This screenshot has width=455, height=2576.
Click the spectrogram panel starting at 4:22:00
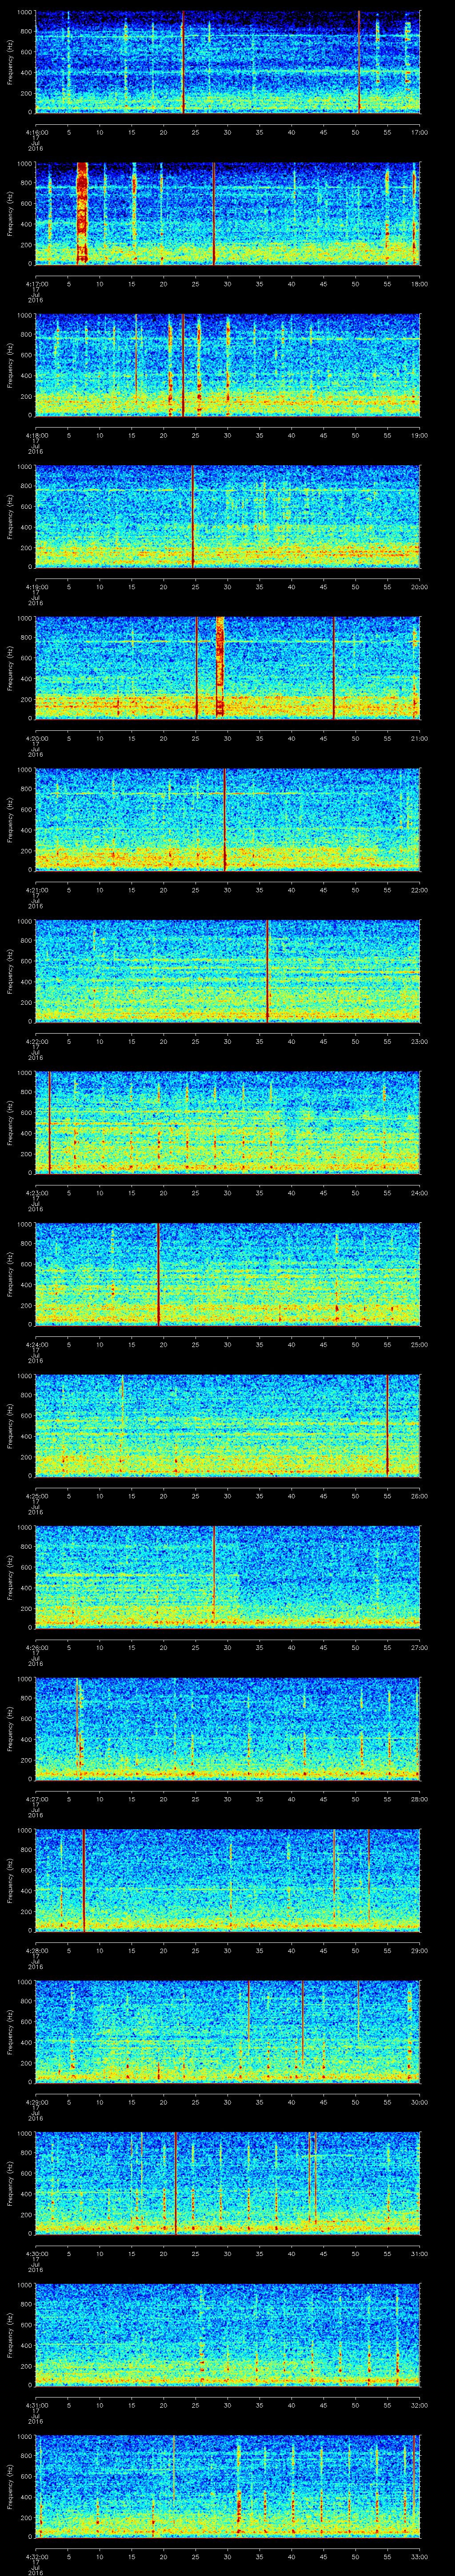(x=227, y=971)
